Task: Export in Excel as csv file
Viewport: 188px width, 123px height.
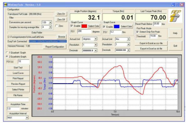Action: 151,43
